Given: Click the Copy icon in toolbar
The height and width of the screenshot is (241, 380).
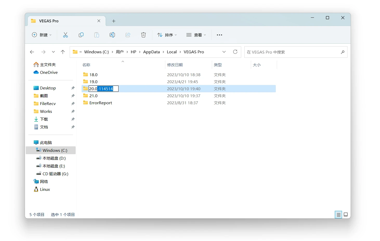Looking at the screenshot, I should coord(81,35).
